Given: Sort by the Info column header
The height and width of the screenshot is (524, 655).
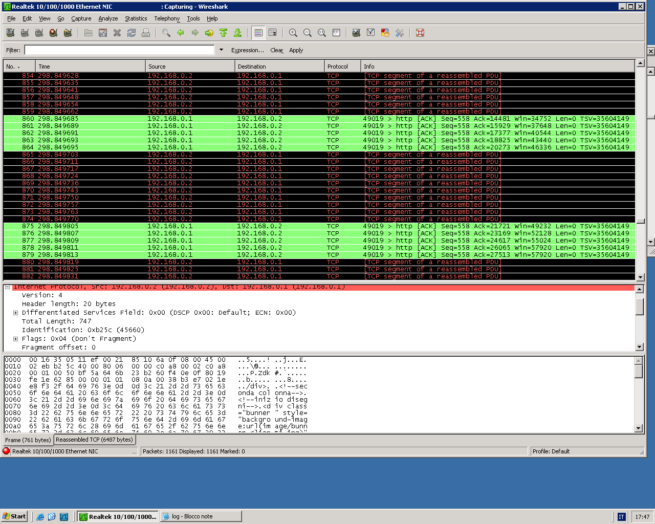Looking at the screenshot, I should [x=497, y=67].
